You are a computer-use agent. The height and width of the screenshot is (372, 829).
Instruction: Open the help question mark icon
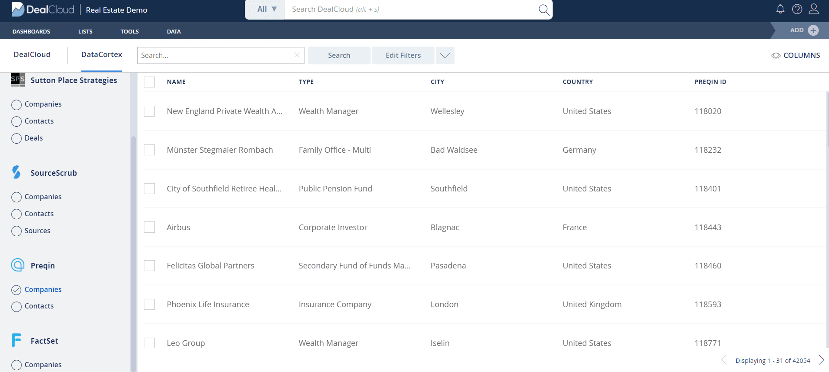coord(797,9)
